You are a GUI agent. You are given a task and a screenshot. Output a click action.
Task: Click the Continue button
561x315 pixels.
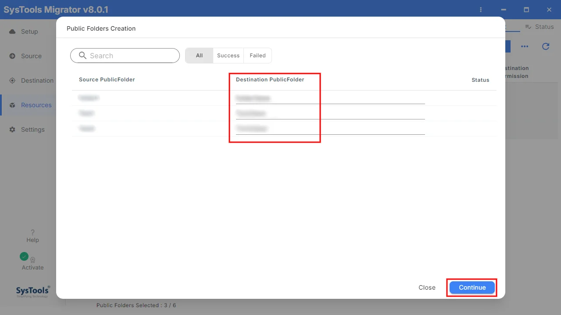472,287
